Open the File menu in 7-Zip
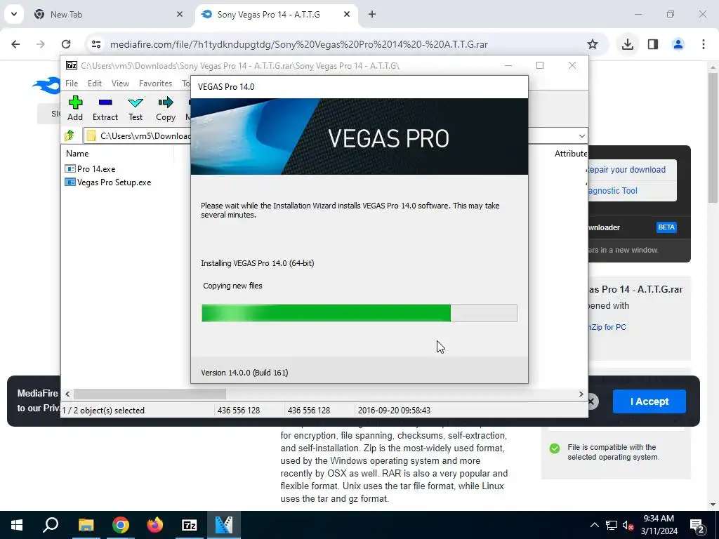The height and width of the screenshot is (539, 719). 72,84
